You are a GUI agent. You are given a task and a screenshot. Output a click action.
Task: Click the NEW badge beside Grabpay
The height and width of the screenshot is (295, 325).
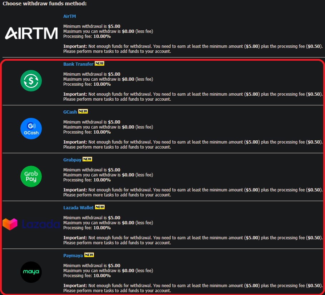pos(87,159)
